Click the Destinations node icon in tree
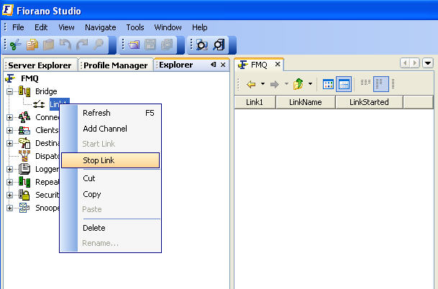The height and width of the screenshot is (289, 438). coord(24,143)
